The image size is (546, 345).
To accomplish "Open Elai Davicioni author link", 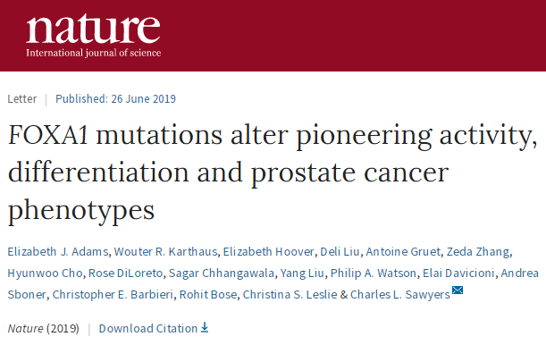I will pyautogui.click(x=458, y=273).
